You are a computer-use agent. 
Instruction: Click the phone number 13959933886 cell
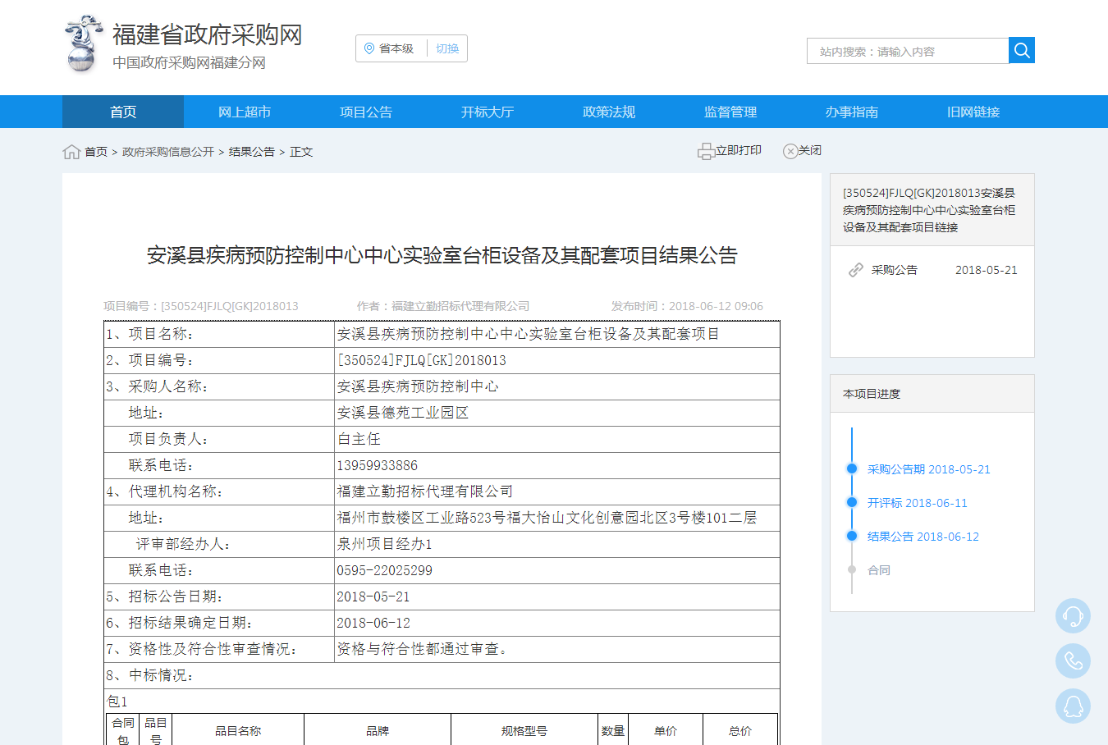(x=556, y=465)
